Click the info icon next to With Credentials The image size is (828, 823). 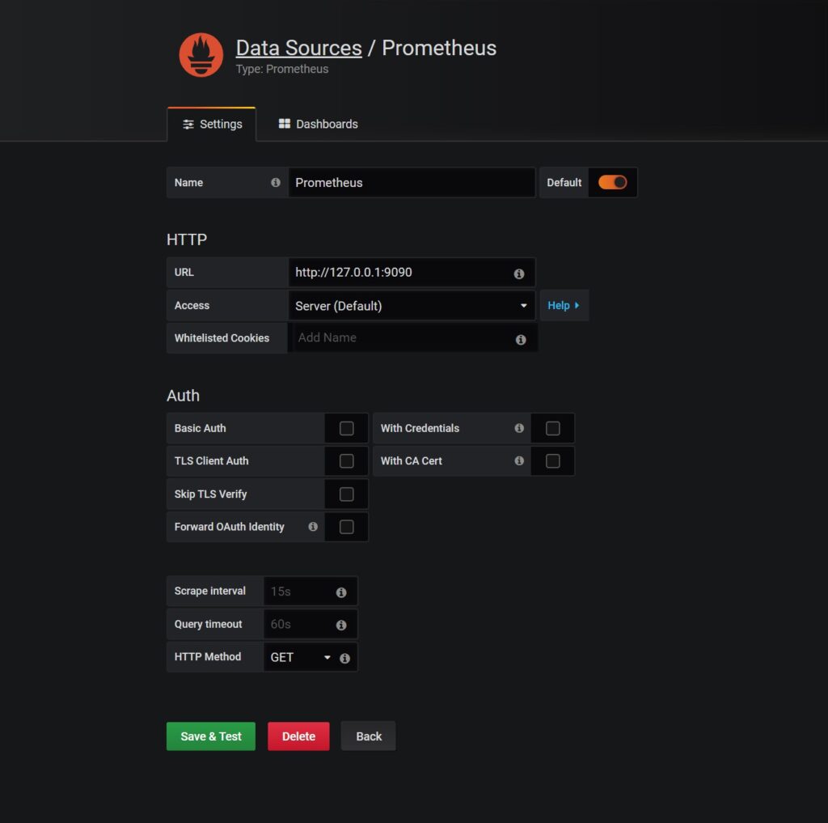click(519, 427)
